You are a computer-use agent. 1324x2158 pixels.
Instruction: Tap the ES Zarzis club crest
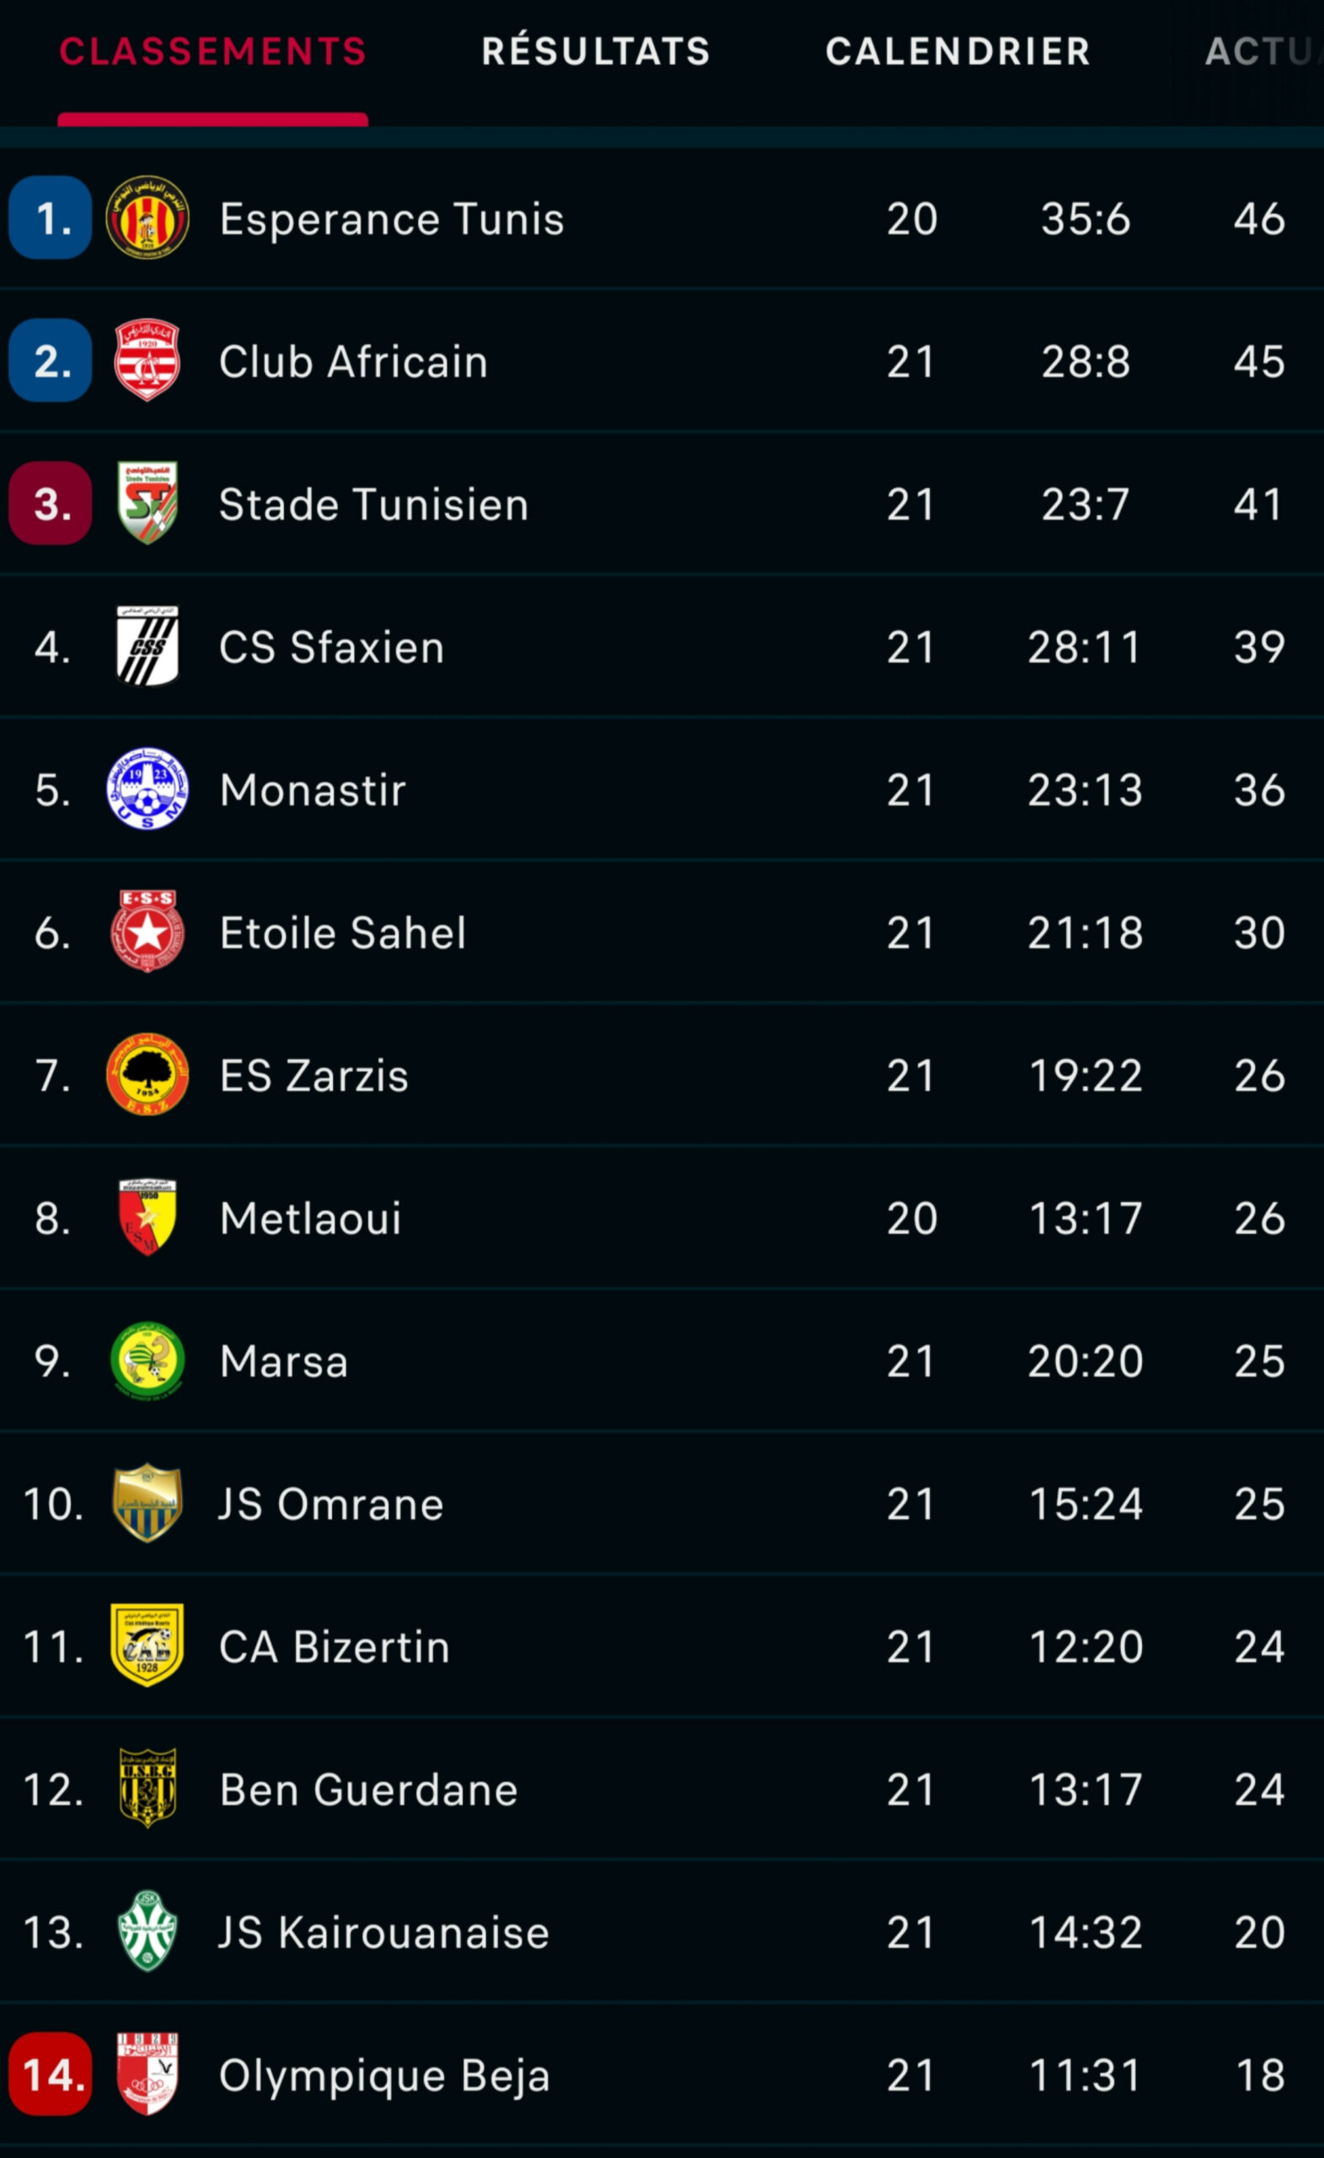point(147,1075)
